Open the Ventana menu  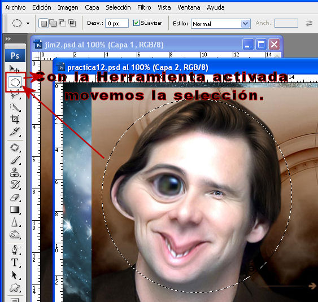189,7
